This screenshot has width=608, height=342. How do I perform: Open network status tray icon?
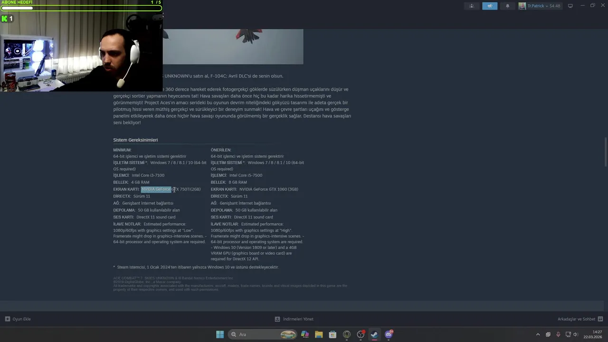click(568, 334)
